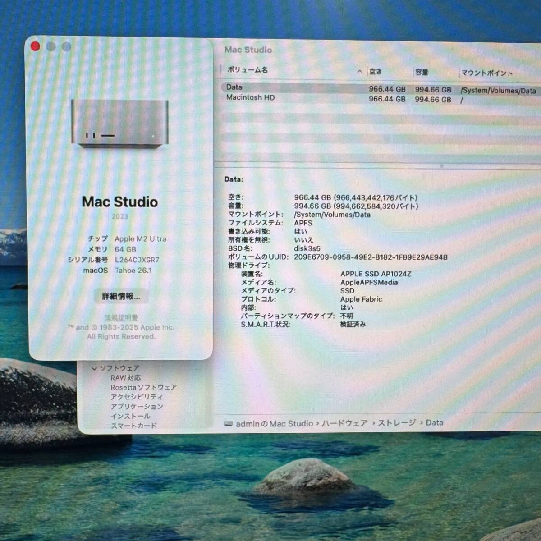Select スマートカード in the sidebar

[x=133, y=425]
